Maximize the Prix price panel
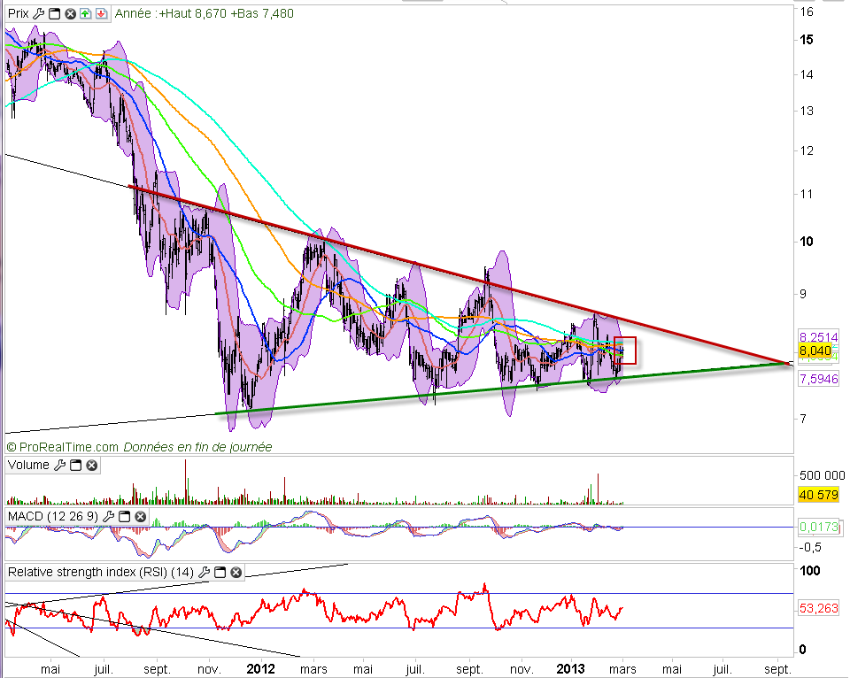 click(54, 13)
